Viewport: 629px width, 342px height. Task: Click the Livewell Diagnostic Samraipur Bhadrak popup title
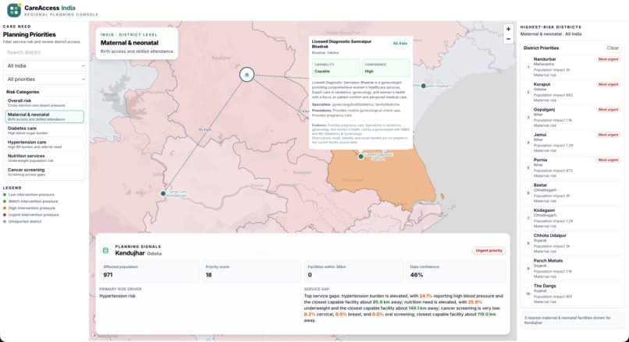click(x=342, y=44)
